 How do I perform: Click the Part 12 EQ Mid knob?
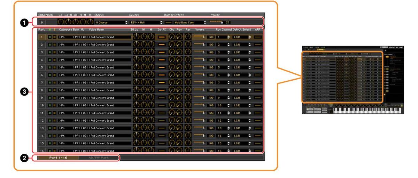pos(144,121)
